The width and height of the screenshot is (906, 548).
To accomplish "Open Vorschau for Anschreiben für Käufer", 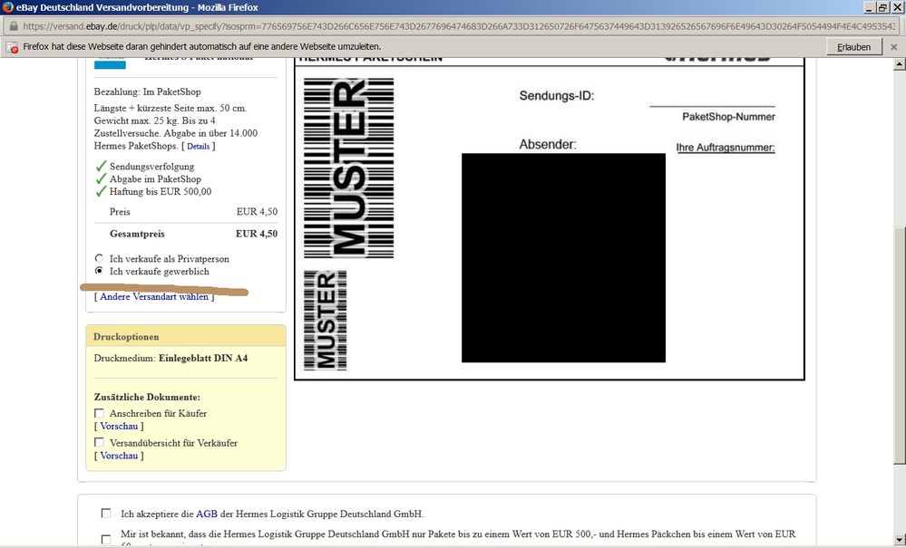I will click(119, 427).
